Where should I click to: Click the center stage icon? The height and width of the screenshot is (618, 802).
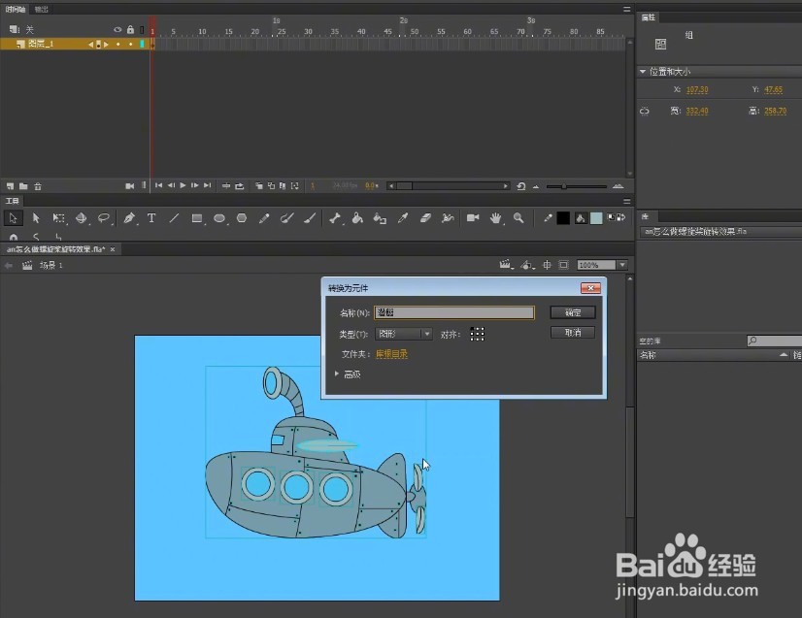point(547,265)
